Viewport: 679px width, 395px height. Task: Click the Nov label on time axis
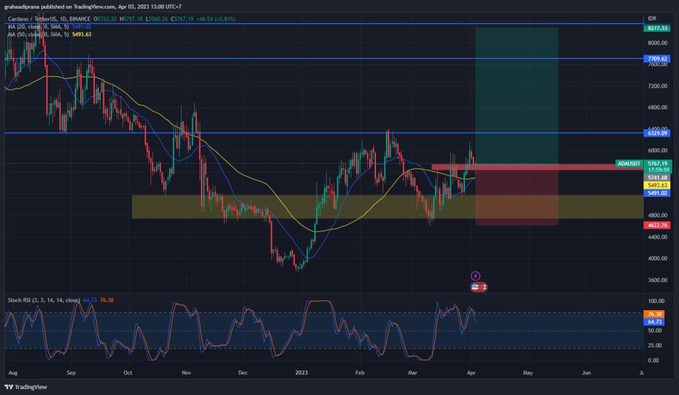pos(186,372)
